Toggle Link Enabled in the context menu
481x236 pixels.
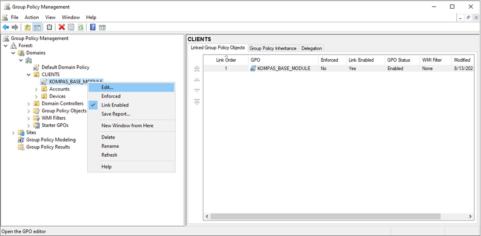click(131, 105)
